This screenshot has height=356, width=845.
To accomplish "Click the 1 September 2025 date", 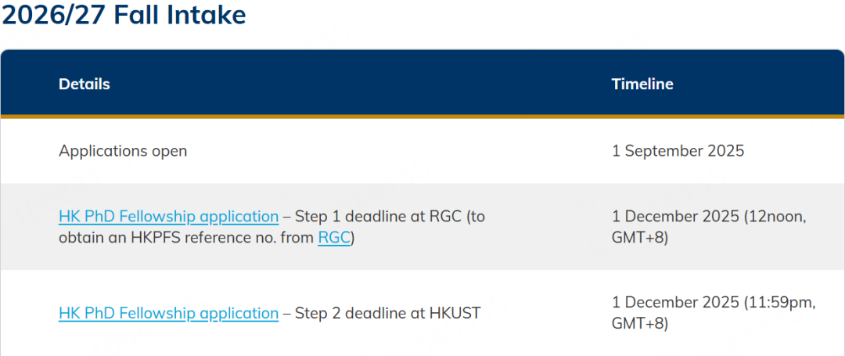I will pos(678,151).
